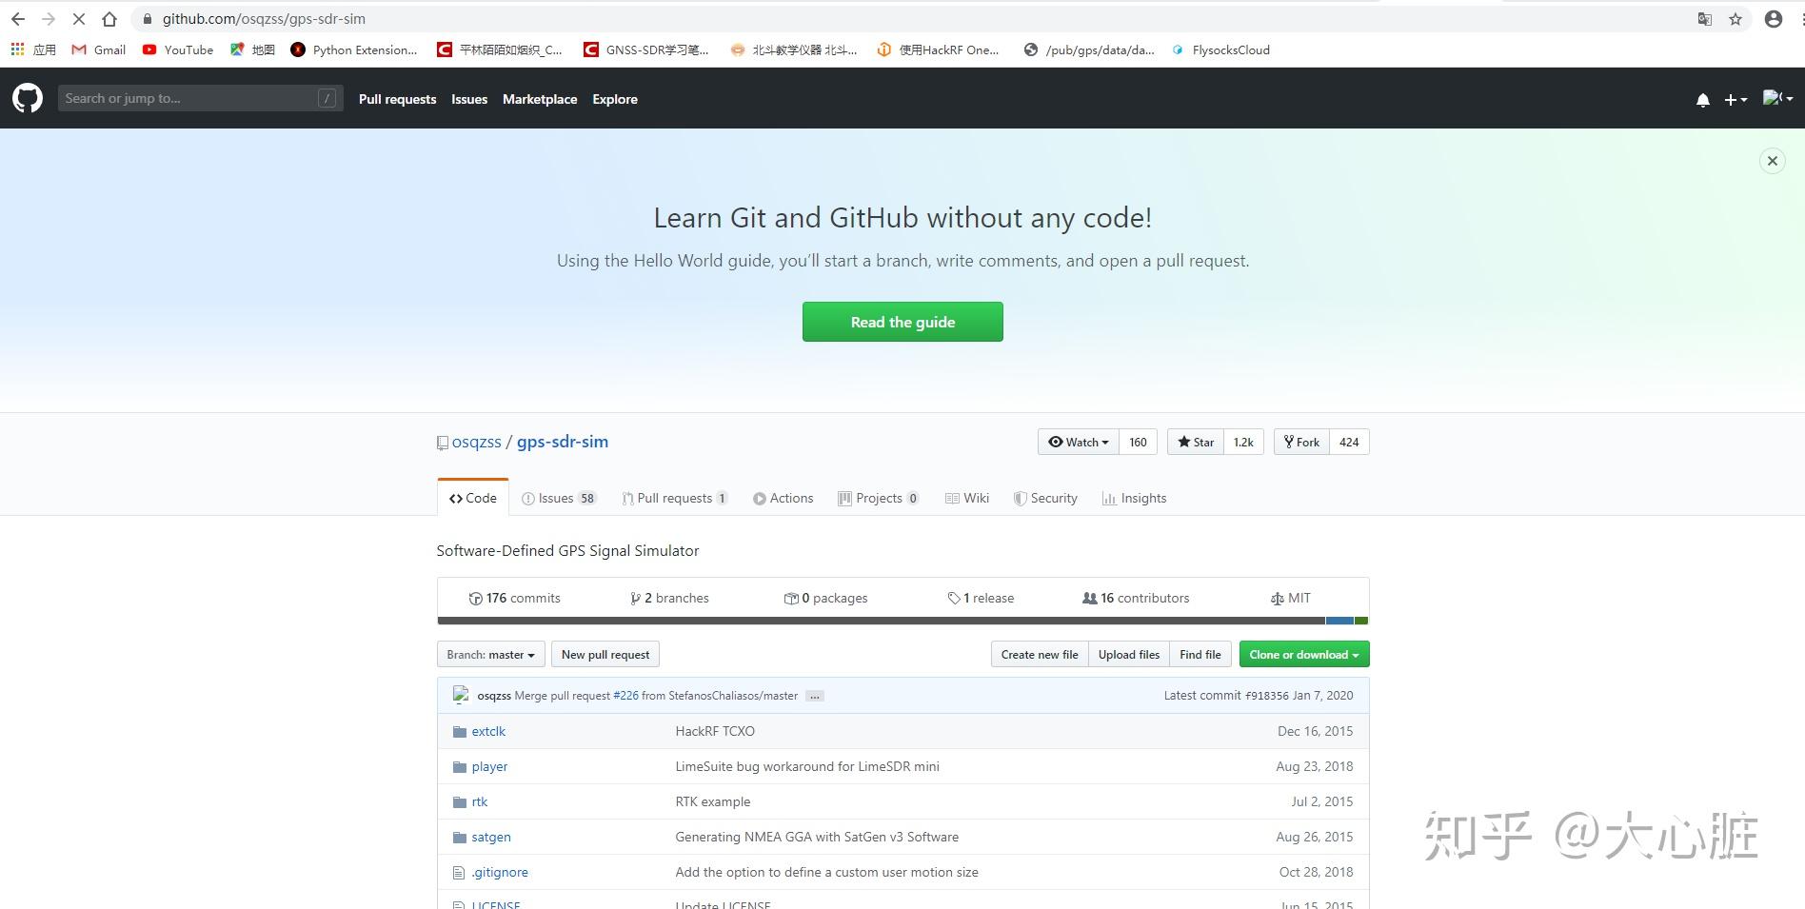Click New pull request button
Image resolution: width=1805 pixels, height=909 pixels.
click(x=605, y=654)
